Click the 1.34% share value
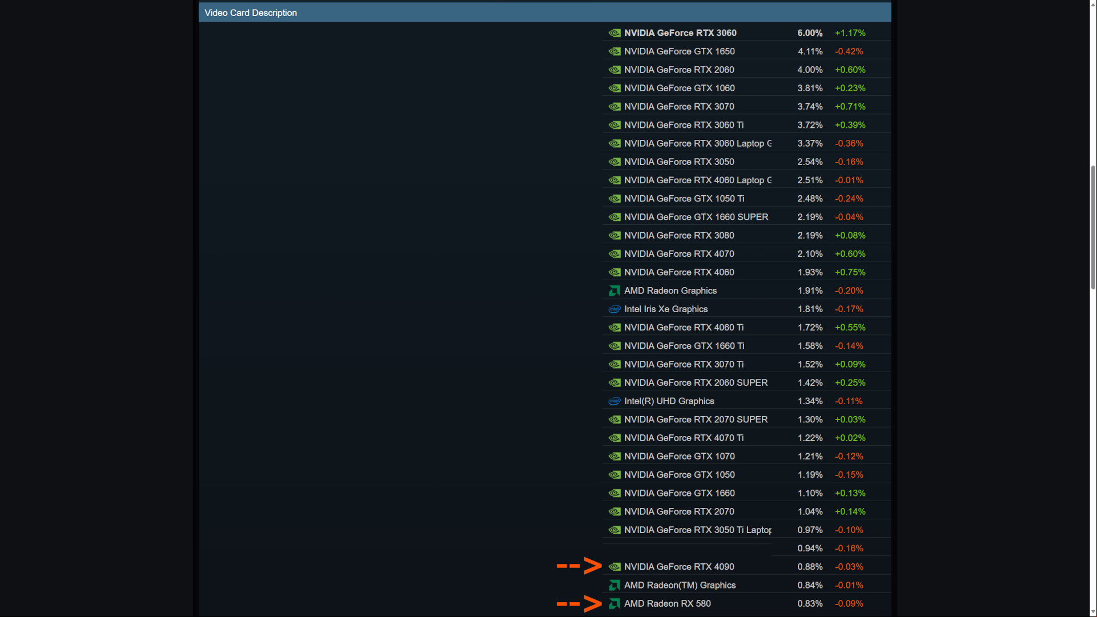 [x=810, y=401]
